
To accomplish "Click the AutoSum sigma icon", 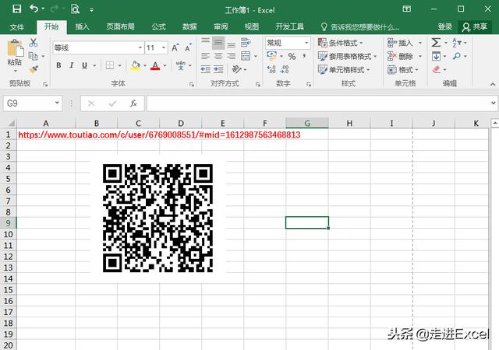I will pyautogui.click(x=437, y=42).
